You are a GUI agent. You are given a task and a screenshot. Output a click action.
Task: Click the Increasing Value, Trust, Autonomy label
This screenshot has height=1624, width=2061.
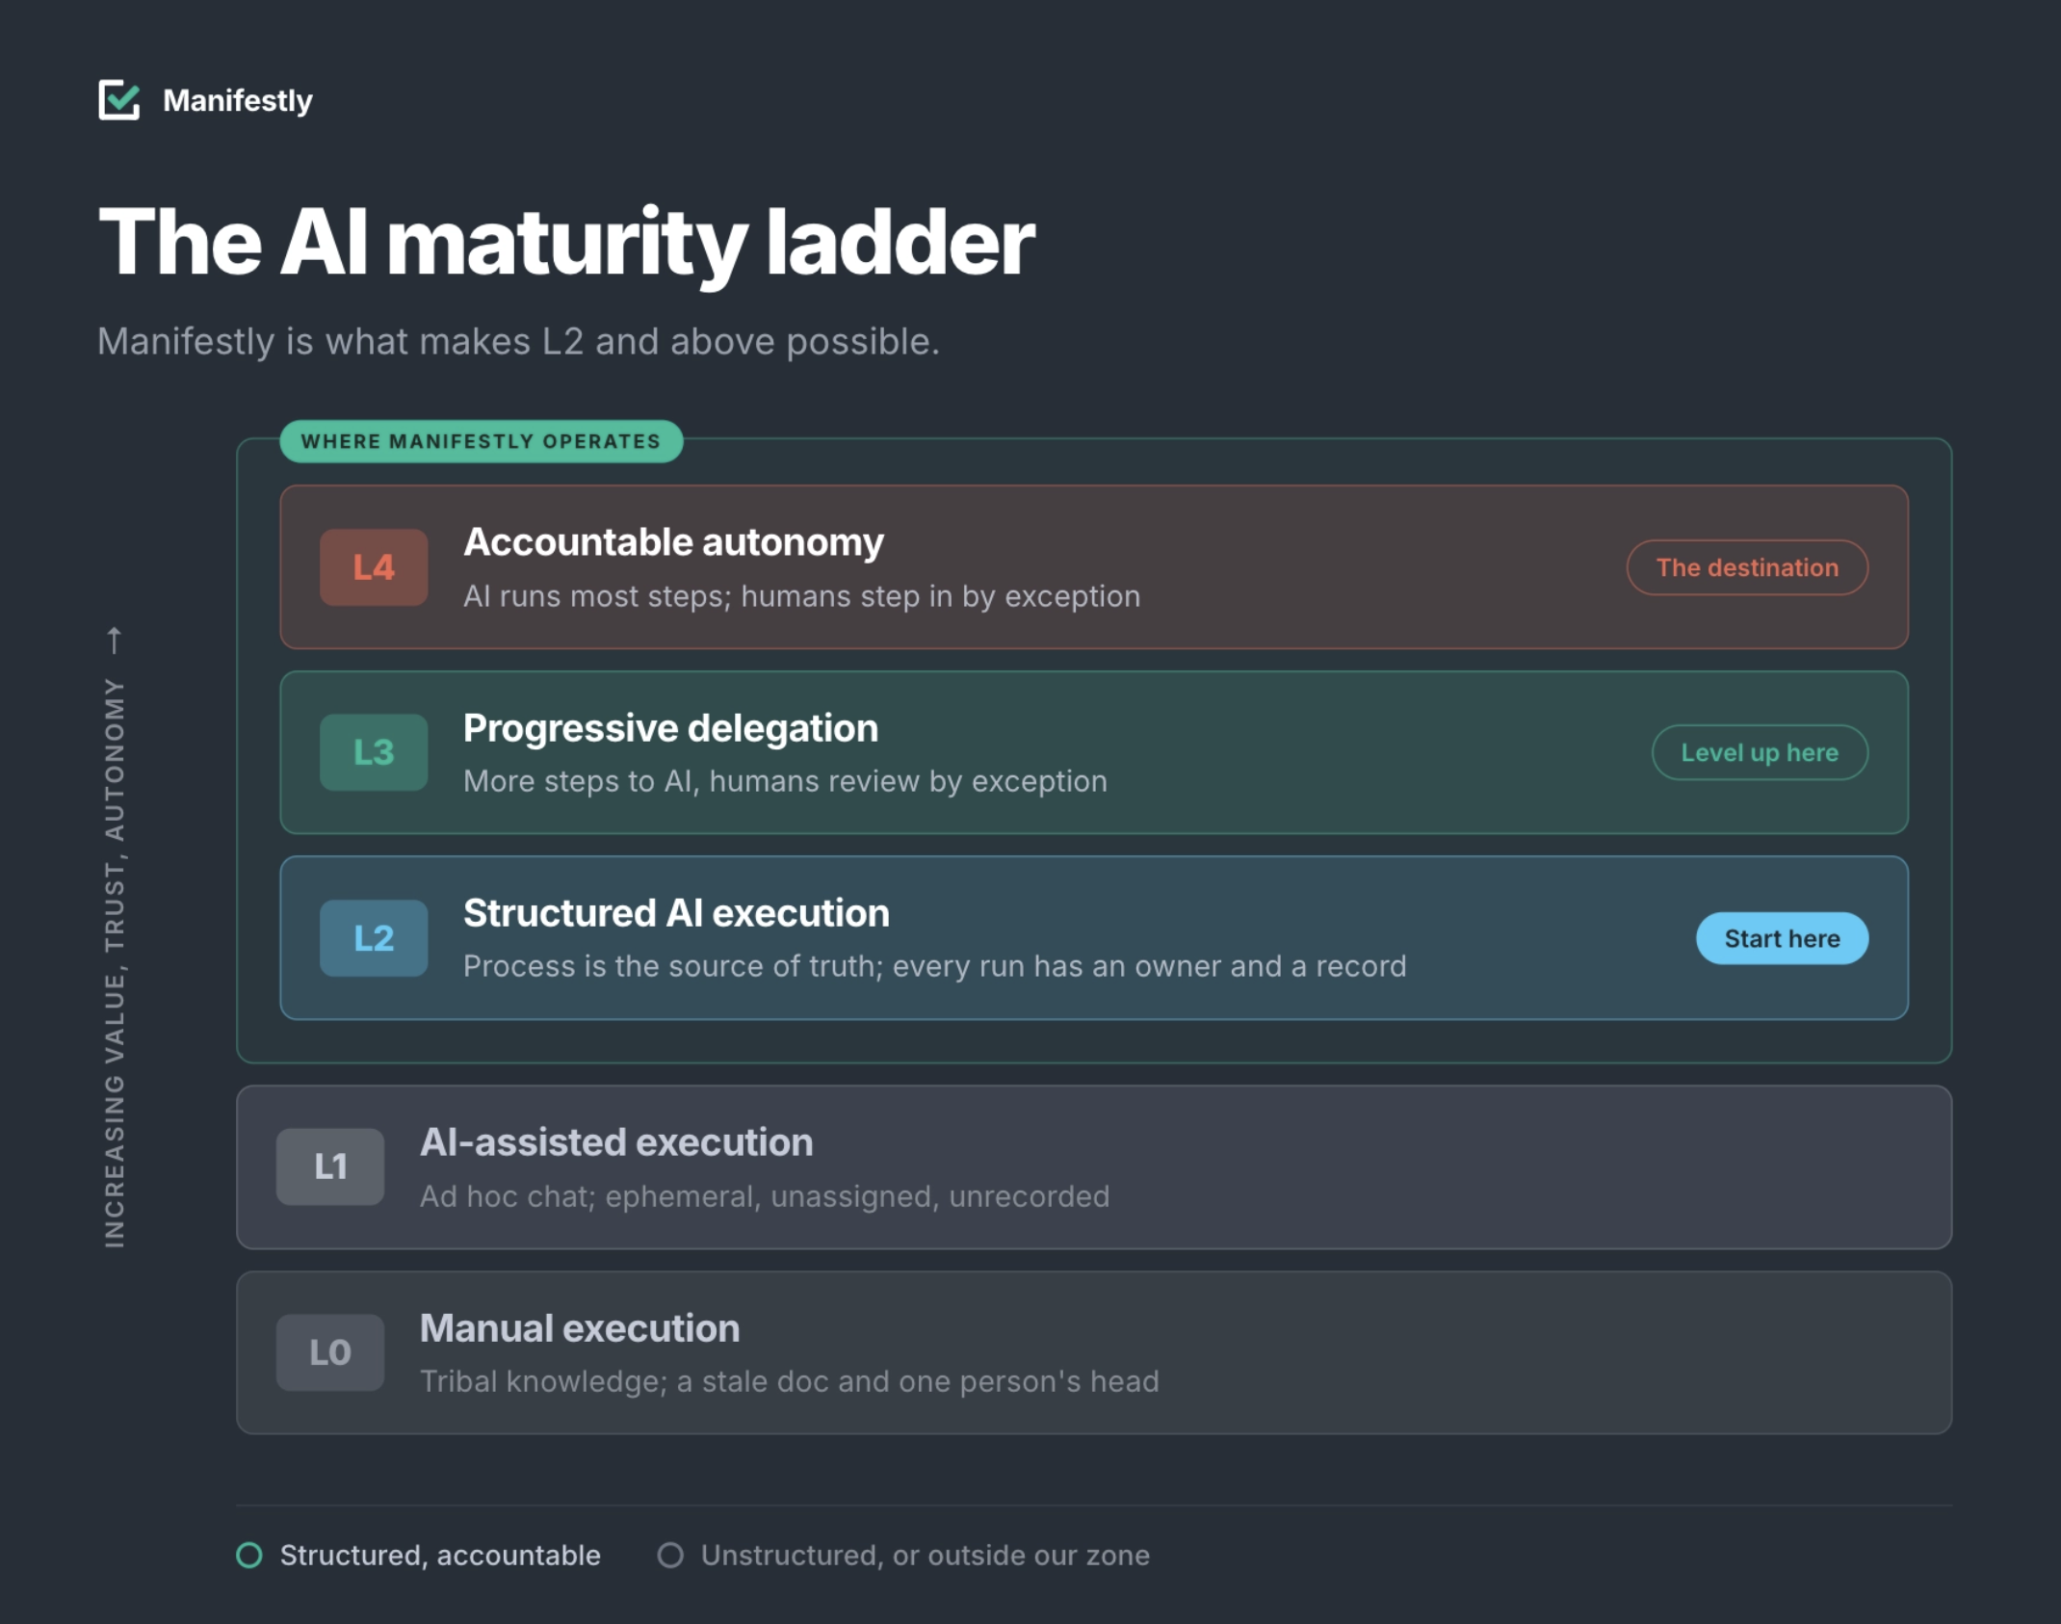coord(115,962)
